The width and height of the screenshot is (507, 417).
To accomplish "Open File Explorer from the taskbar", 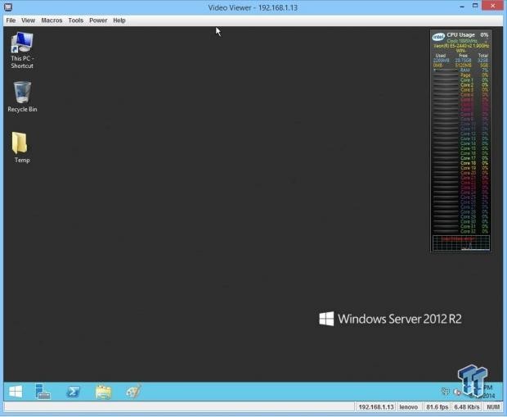I will (x=104, y=392).
